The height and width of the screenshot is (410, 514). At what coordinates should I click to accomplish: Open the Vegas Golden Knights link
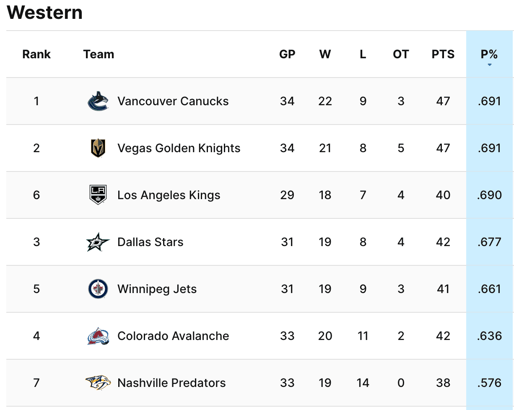(x=179, y=148)
